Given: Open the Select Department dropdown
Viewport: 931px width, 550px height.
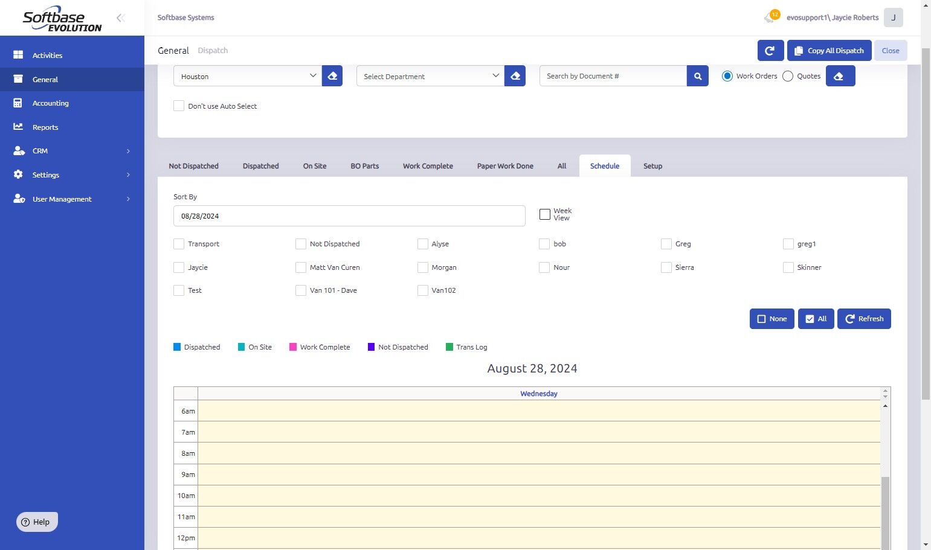Looking at the screenshot, I should (430, 76).
